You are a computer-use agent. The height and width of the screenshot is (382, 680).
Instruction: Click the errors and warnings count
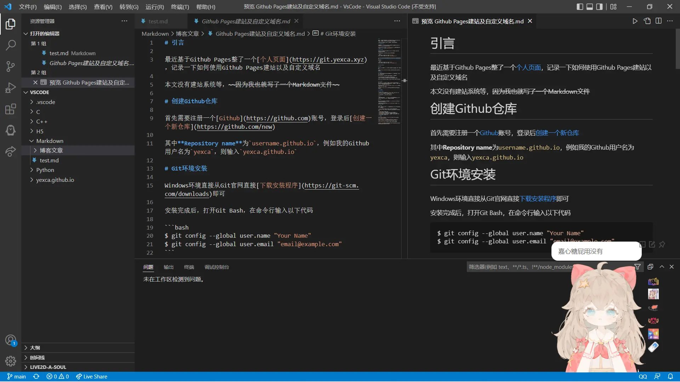(x=57, y=377)
